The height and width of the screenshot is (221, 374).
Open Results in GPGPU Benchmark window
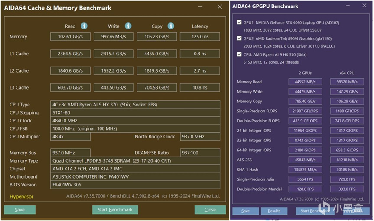click(x=274, y=211)
